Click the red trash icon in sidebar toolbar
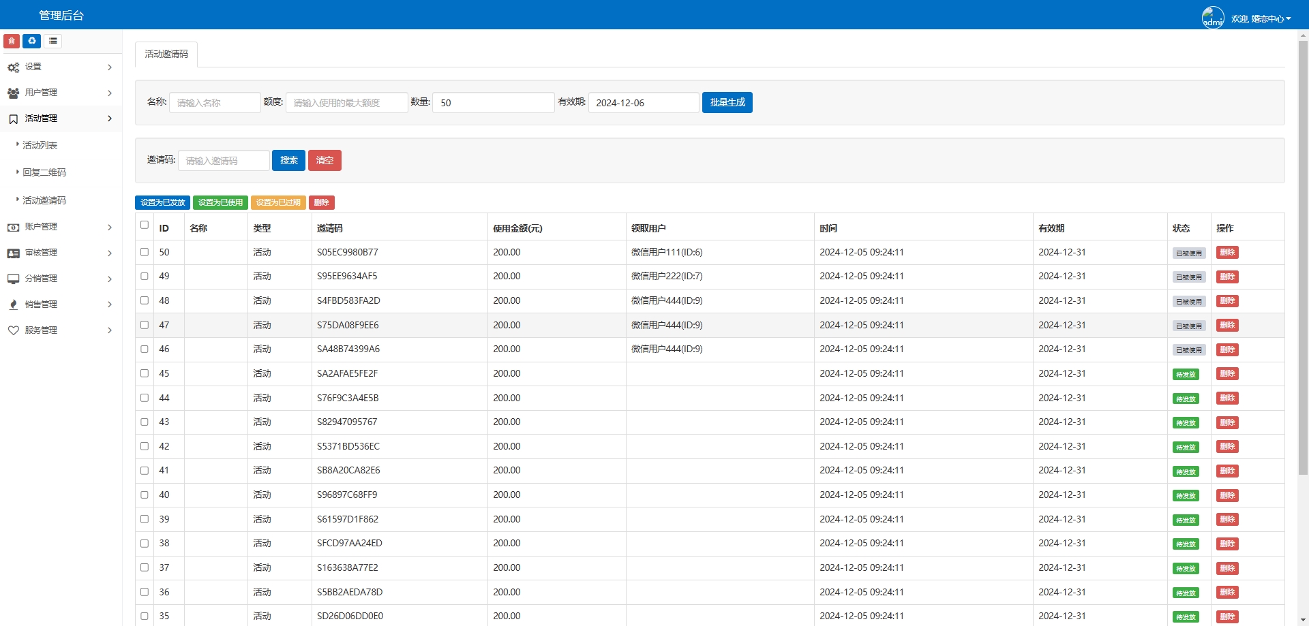The width and height of the screenshot is (1309, 626). click(12, 41)
